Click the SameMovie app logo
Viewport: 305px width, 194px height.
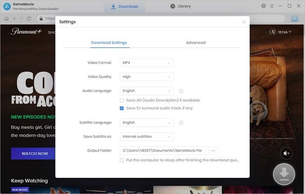[7, 7]
